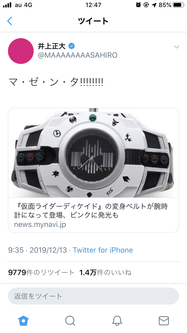Open the 仮面ライダーディケイド article headline
This screenshot has height=333, width=187.
coord(91,211)
